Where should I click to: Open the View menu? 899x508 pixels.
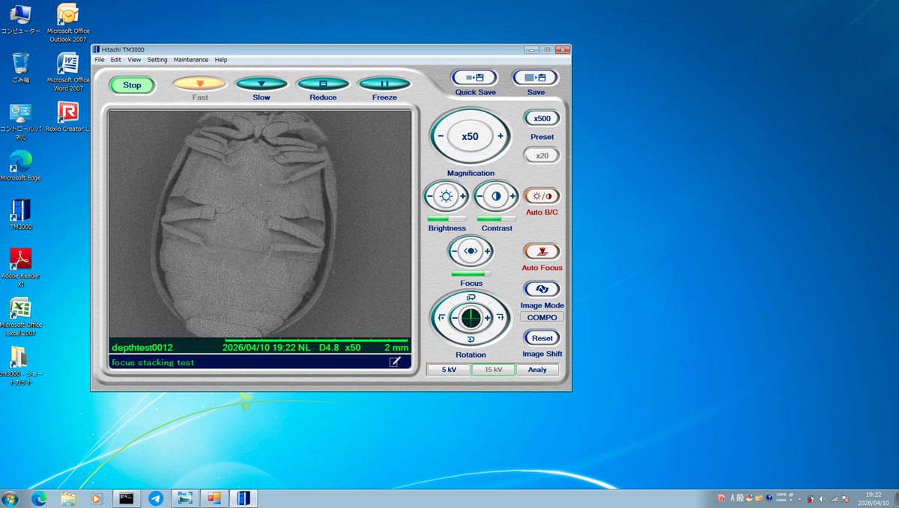click(134, 60)
